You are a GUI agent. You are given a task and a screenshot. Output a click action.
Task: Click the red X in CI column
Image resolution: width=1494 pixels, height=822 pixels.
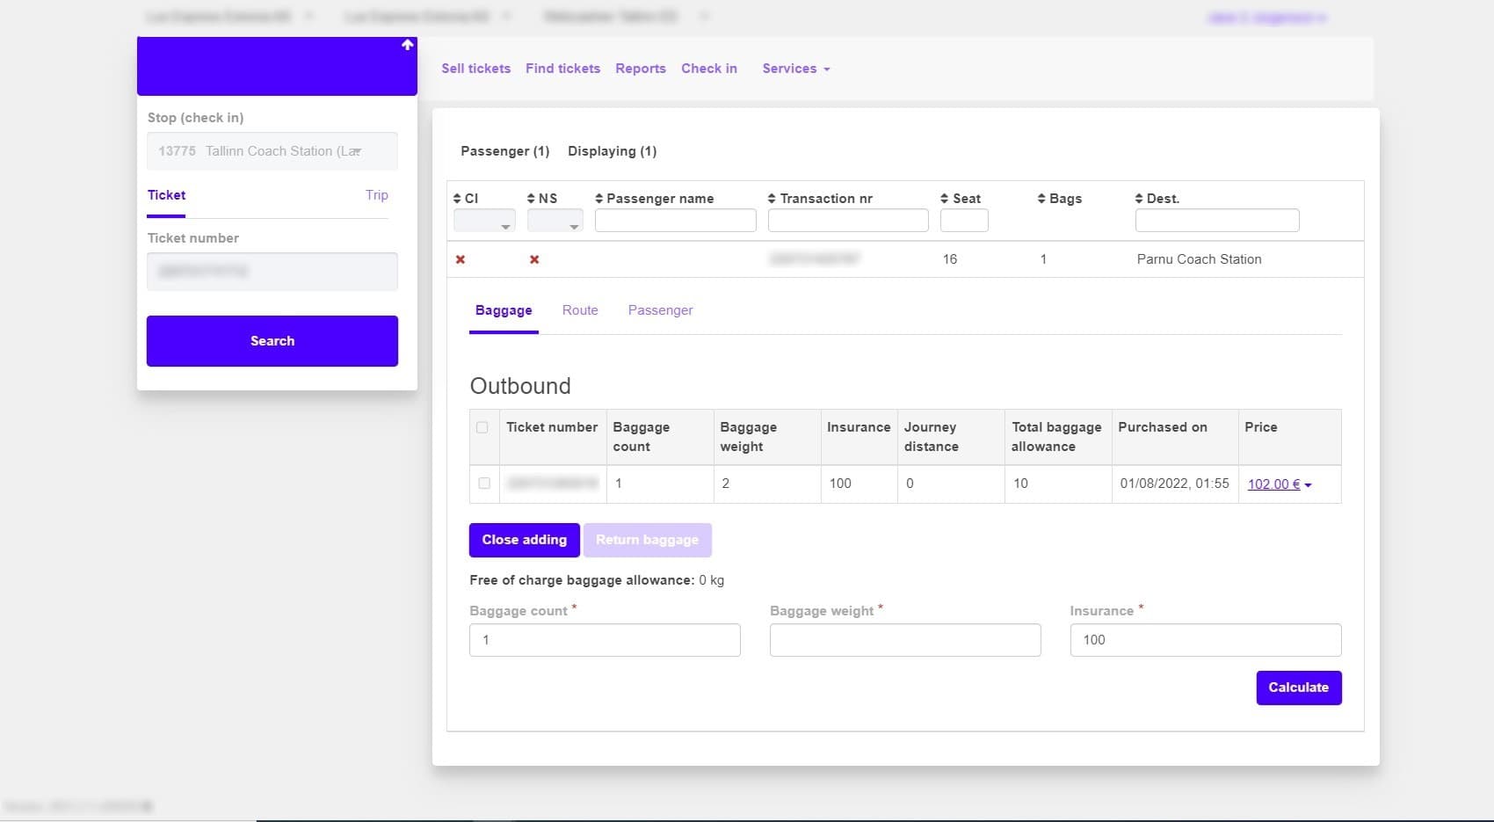click(461, 259)
